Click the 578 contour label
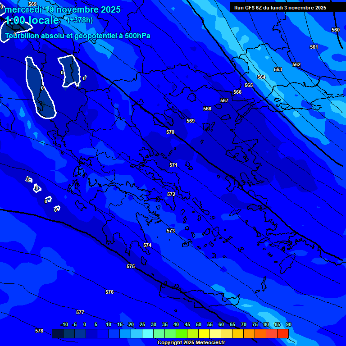 (39, 331)
